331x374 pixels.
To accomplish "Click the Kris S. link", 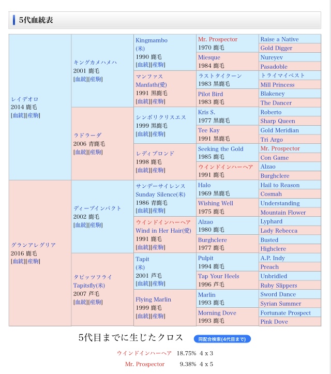I will 206,112.
